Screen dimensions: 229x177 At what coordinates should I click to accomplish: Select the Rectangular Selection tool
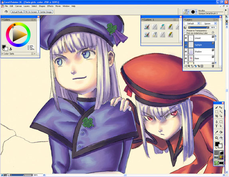[x=217, y=112]
